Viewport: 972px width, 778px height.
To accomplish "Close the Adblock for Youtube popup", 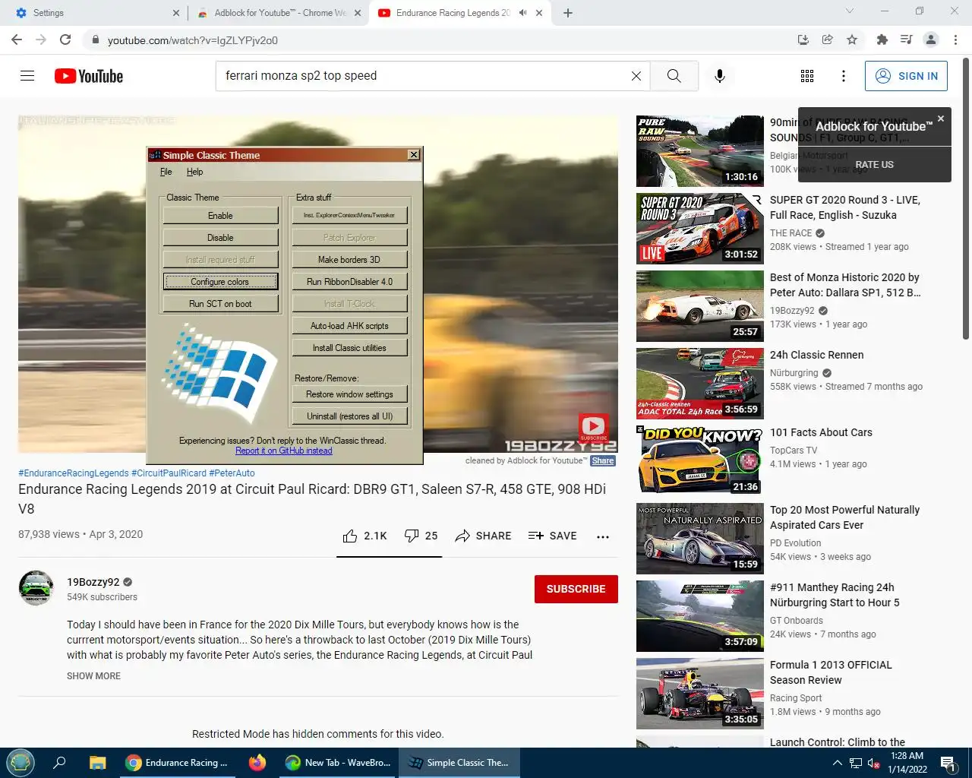I will [941, 119].
